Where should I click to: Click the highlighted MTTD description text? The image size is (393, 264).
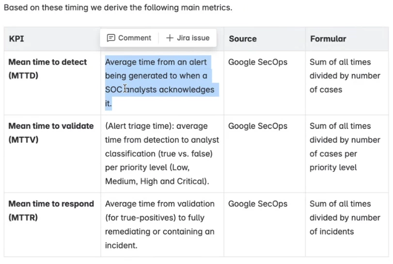[159, 83]
